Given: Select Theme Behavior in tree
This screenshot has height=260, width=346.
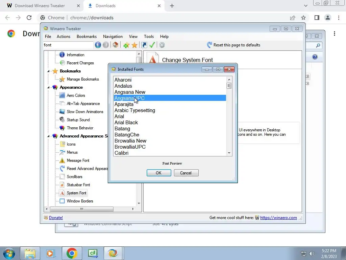Looking at the screenshot, I should coord(80,128).
